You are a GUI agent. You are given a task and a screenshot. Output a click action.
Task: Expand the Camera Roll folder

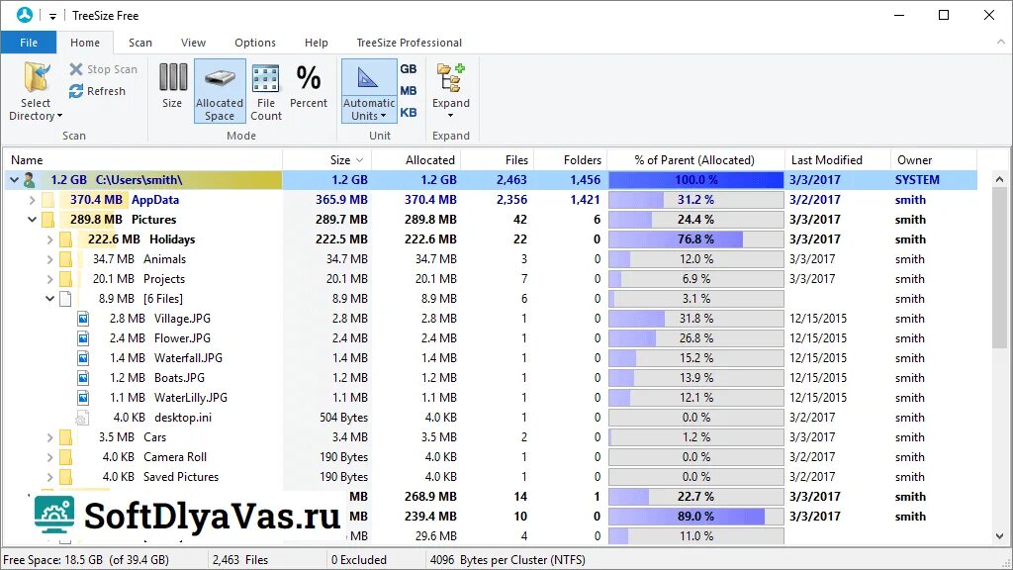pyautogui.click(x=49, y=457)
